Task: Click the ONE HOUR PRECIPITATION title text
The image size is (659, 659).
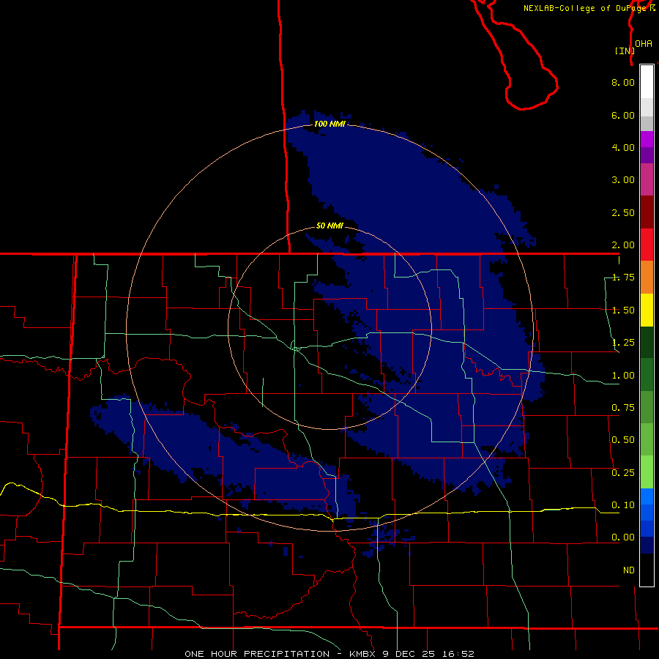Action: point(257,654)
